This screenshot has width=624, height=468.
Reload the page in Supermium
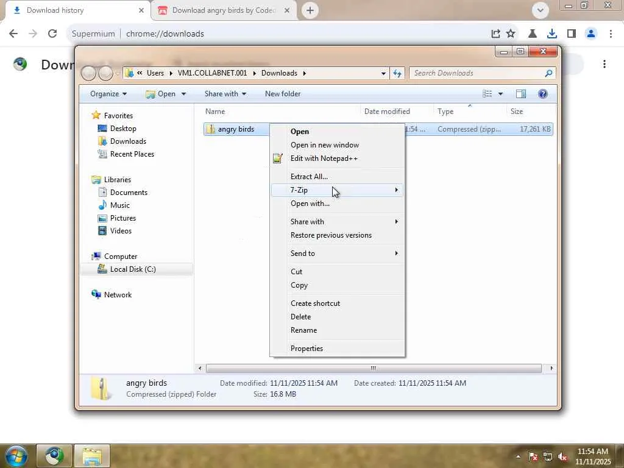pos(52,34)
